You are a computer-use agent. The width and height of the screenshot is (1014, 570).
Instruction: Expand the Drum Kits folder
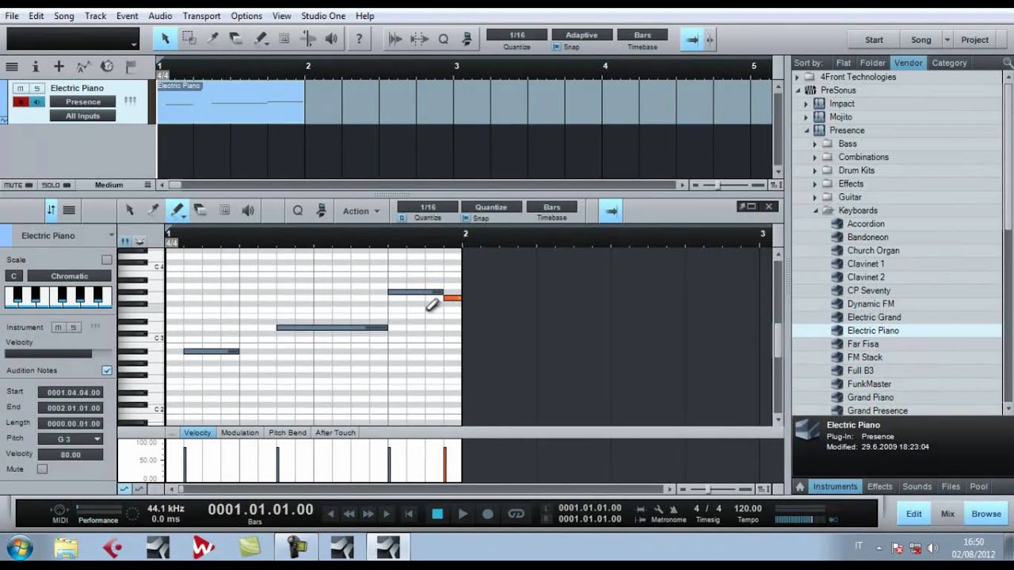coord(814,170)
